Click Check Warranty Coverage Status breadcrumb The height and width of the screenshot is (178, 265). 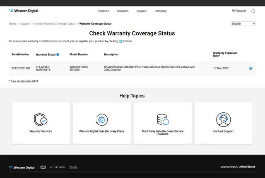pos(55,24)
